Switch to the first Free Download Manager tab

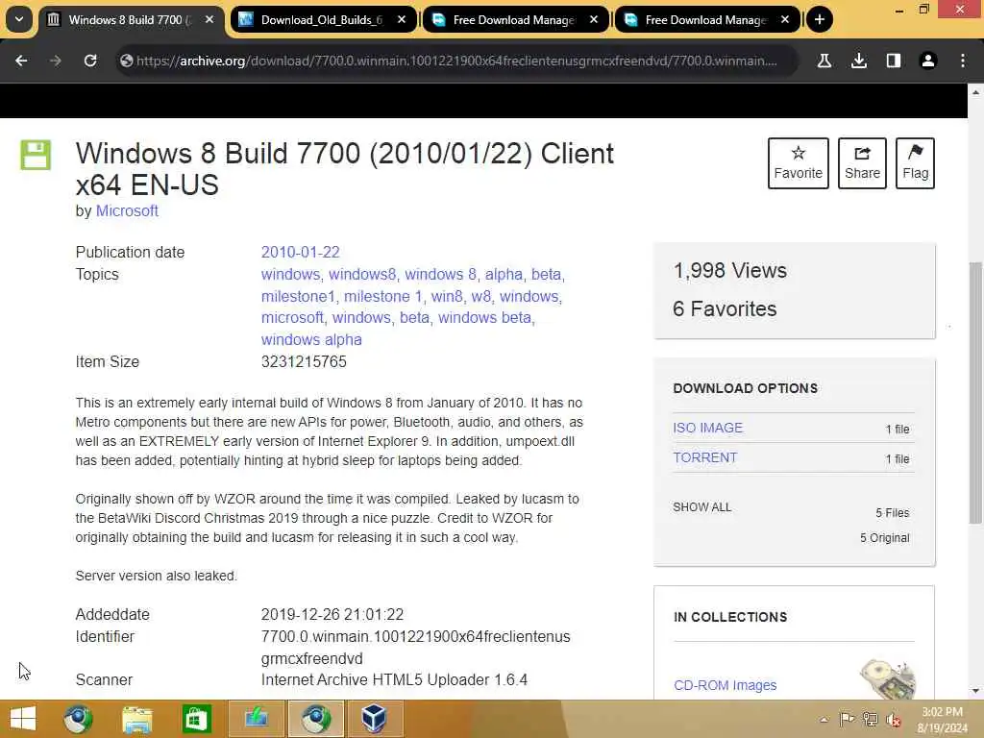(516, 20)
